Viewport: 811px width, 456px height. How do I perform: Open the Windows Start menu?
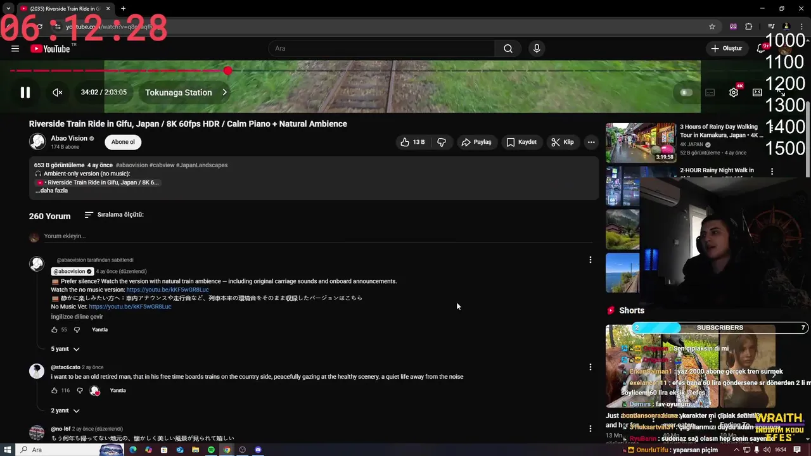click(x=8, y=450)
